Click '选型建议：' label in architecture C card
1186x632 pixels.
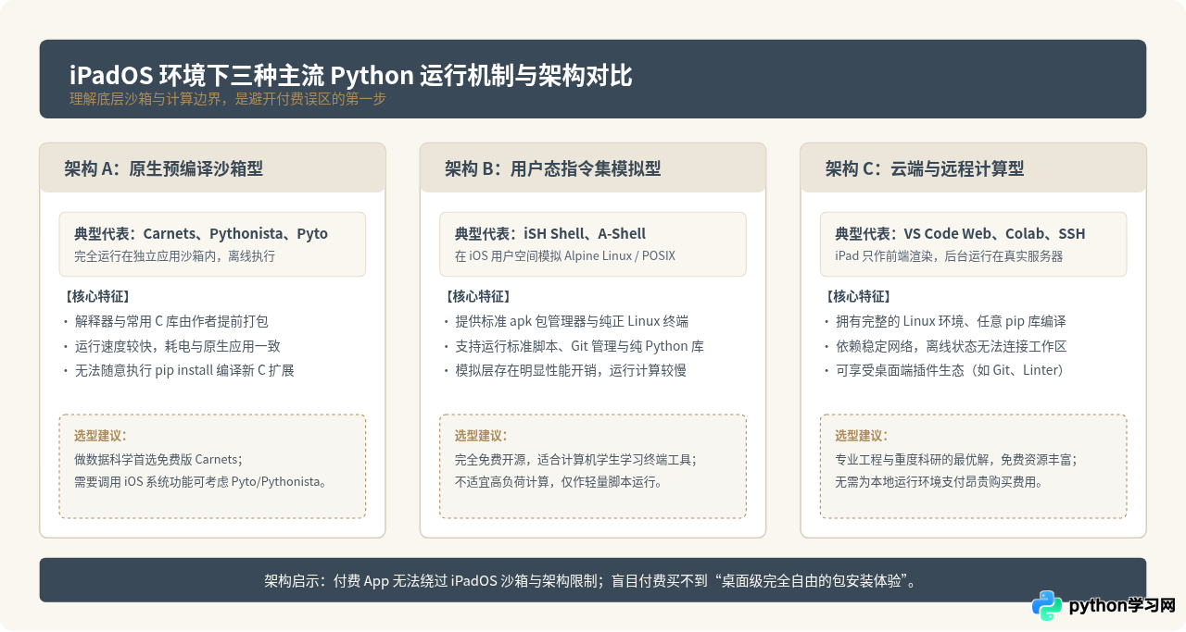coord(862,436)
